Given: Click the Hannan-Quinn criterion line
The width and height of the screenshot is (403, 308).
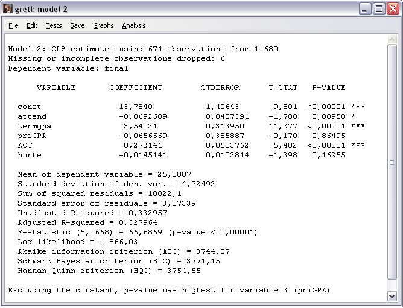Looking at the screenshot, I should [109, 271].
